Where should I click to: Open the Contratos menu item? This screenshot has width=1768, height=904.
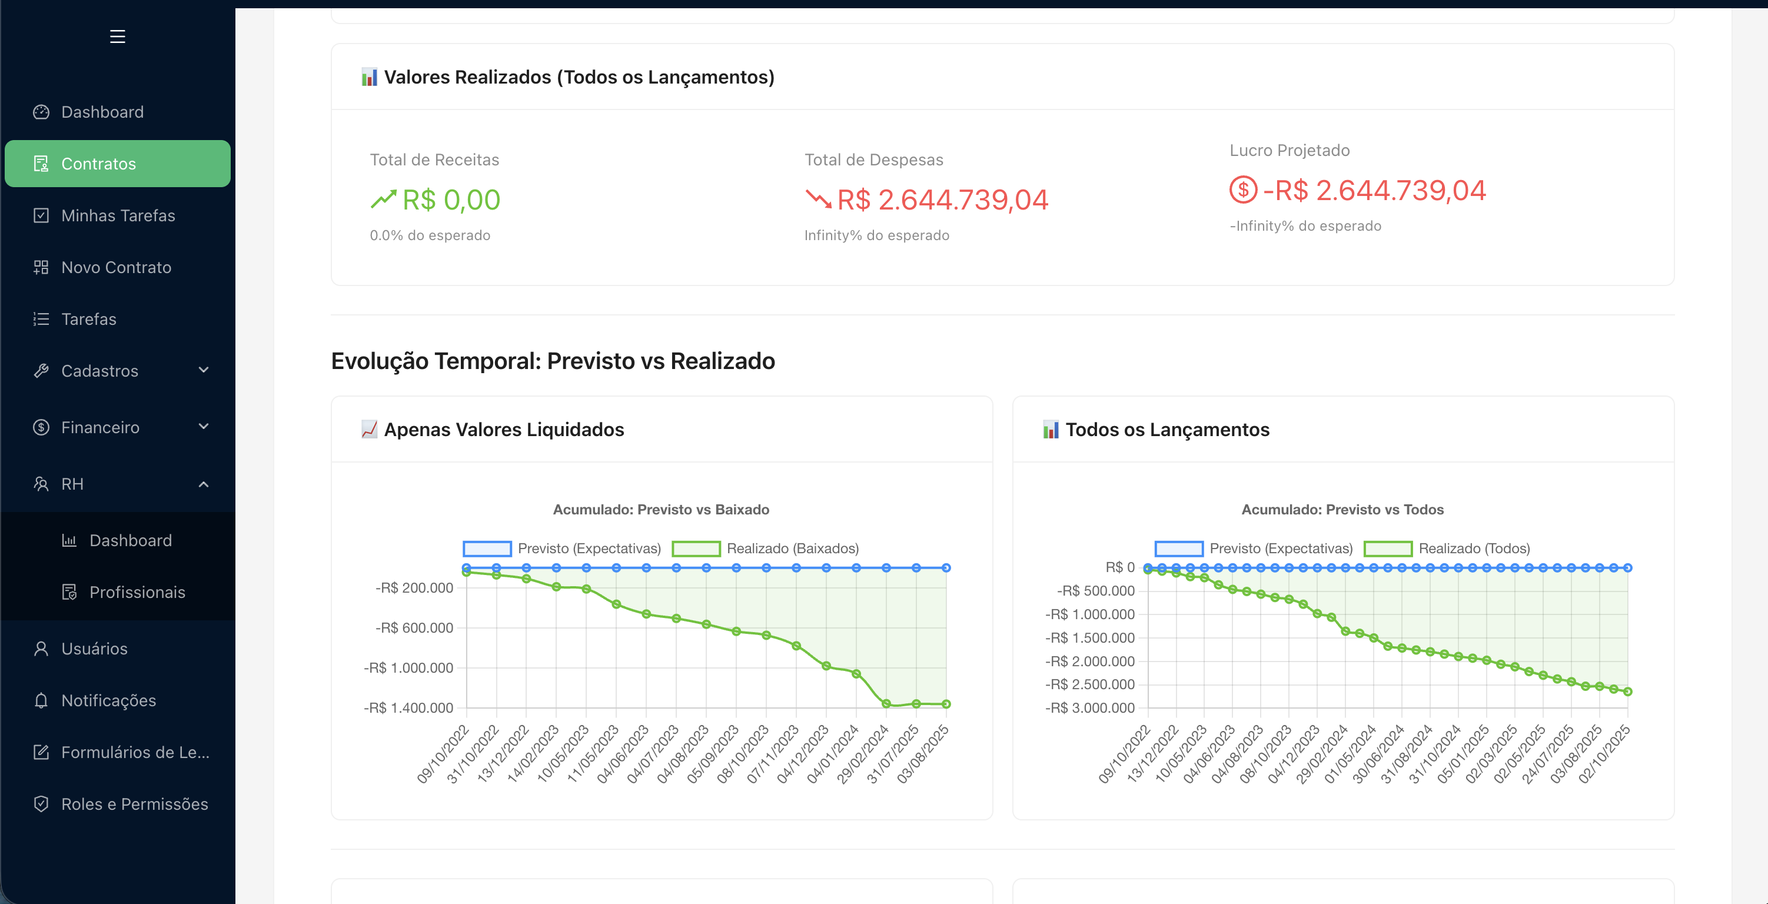(117, 164)
